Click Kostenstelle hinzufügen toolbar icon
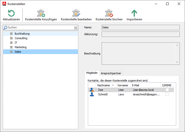The height and width of the screenshot is (132, 185). 41,13
